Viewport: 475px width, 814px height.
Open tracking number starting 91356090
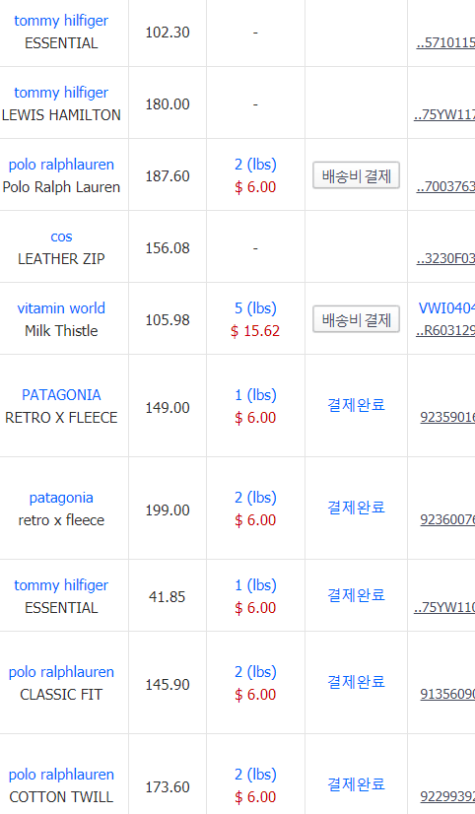coord(447,694)
